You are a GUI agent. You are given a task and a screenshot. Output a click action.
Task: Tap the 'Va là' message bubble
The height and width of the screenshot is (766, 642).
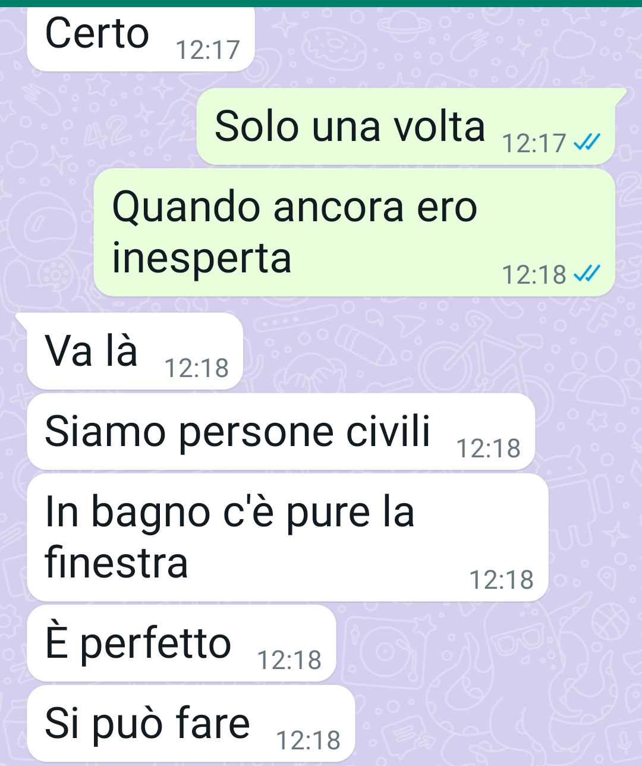click(135, 351)
